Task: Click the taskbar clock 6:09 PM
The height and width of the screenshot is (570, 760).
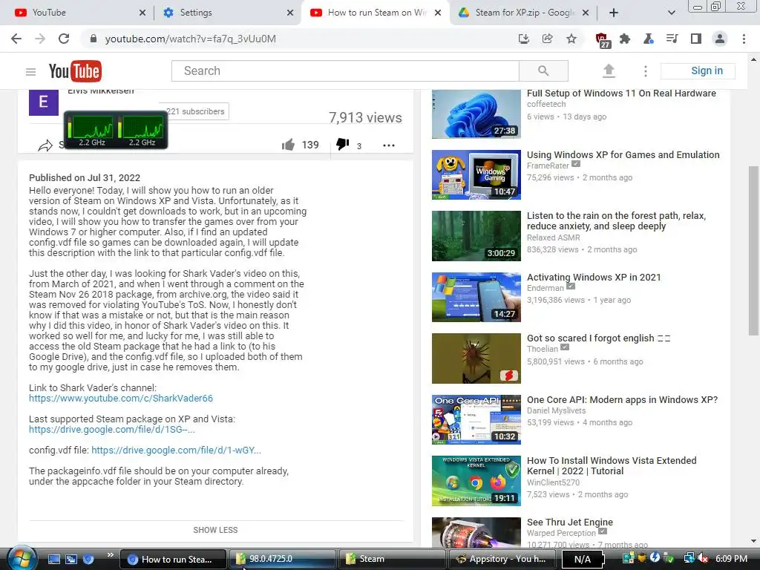Action: 731,559
